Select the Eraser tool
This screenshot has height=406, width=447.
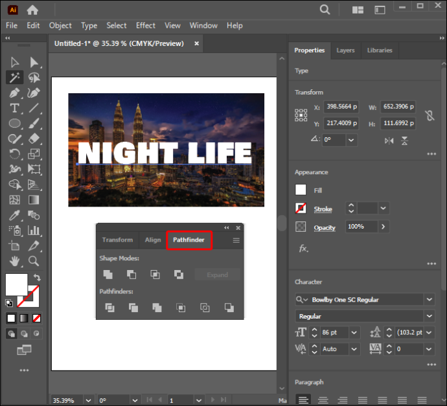(x=34, y=139)
